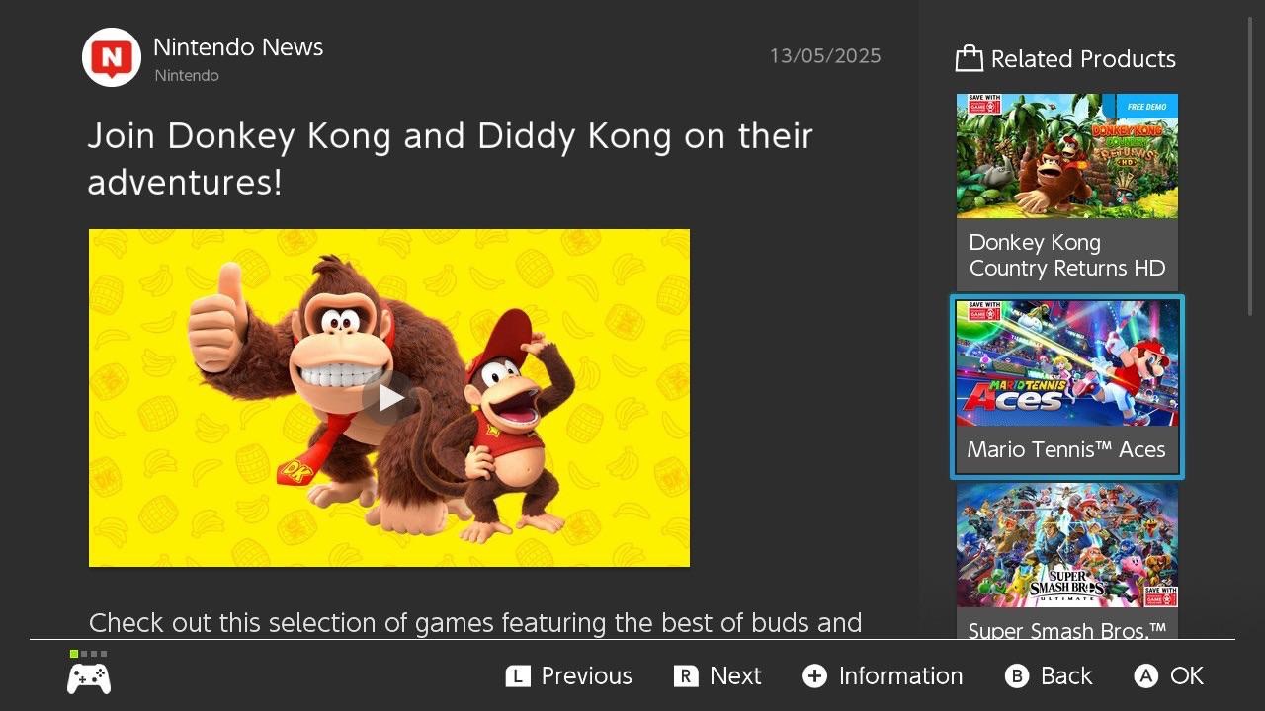Click the controller icon in the footer
Image resolution: width=1265 pixels, height=711 pixels.
coord(89,677)
